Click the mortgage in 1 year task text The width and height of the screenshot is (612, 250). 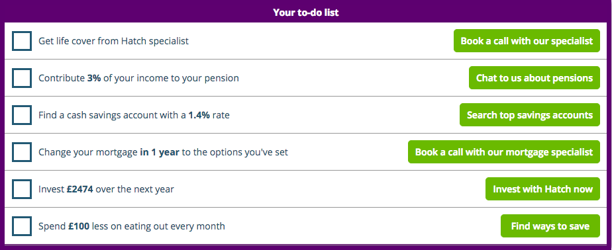[163, 152]
